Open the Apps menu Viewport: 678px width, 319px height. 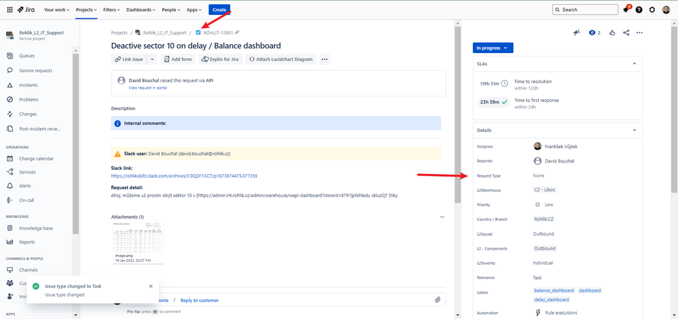click(194, 10)
